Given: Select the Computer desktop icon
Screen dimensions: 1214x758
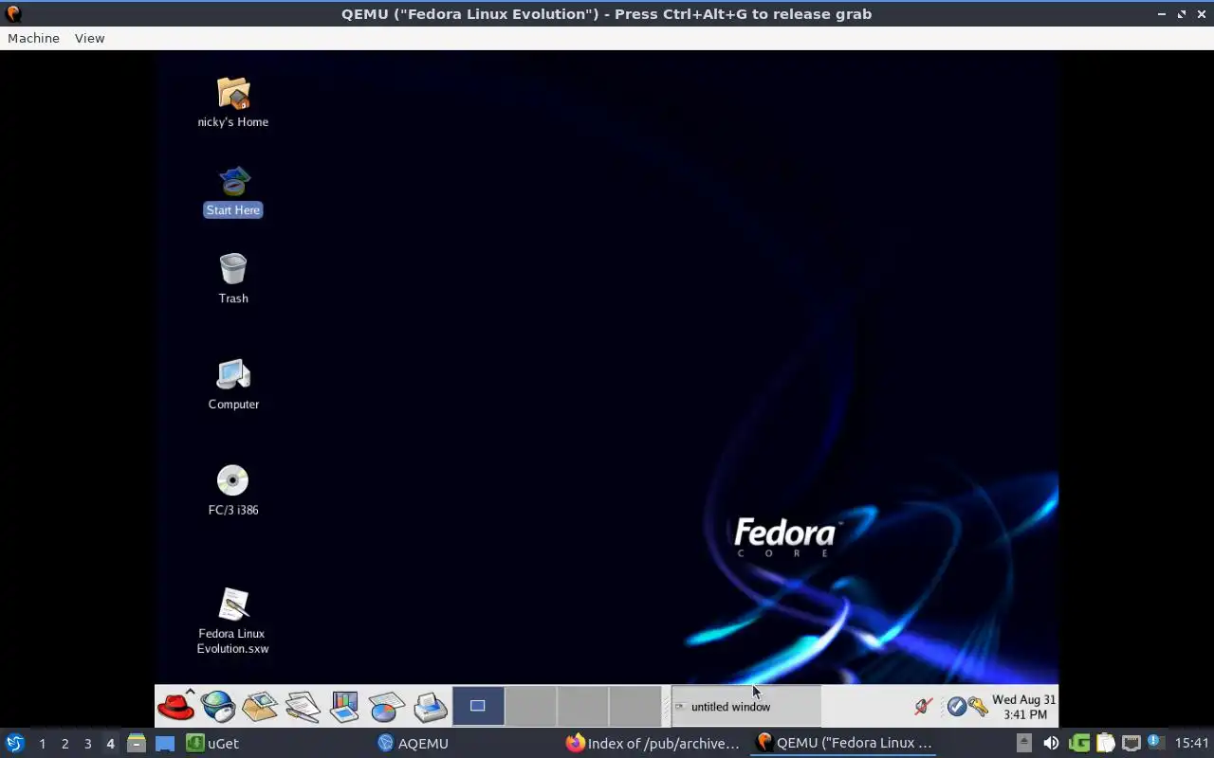Looking at the screenshot, I should (233, 385).
